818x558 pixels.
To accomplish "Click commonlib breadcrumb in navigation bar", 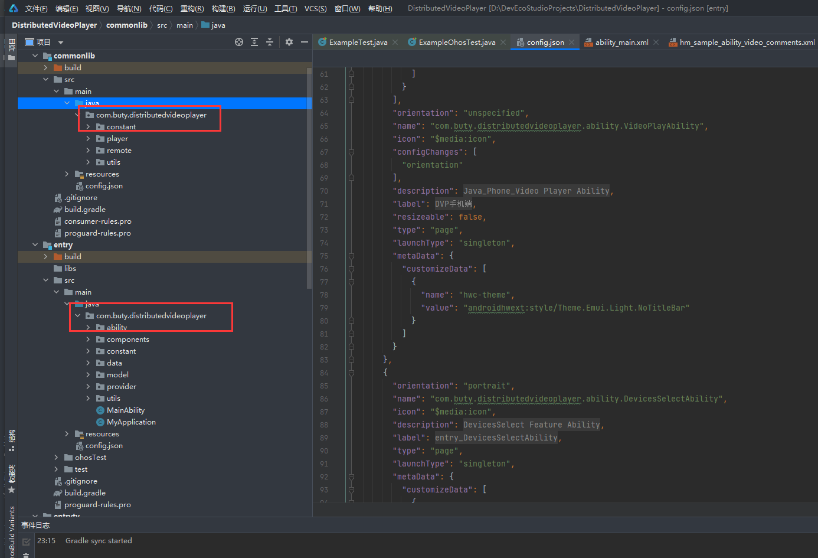I will click(x=127, y=25).
